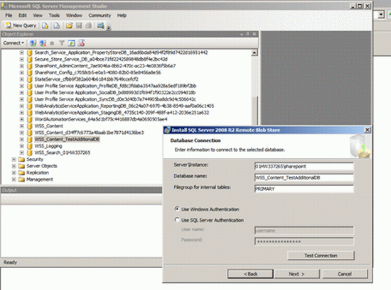Viewport: 391px width, 290px height.
Task: Expand the Security folder node
Action: coord(14,159)
